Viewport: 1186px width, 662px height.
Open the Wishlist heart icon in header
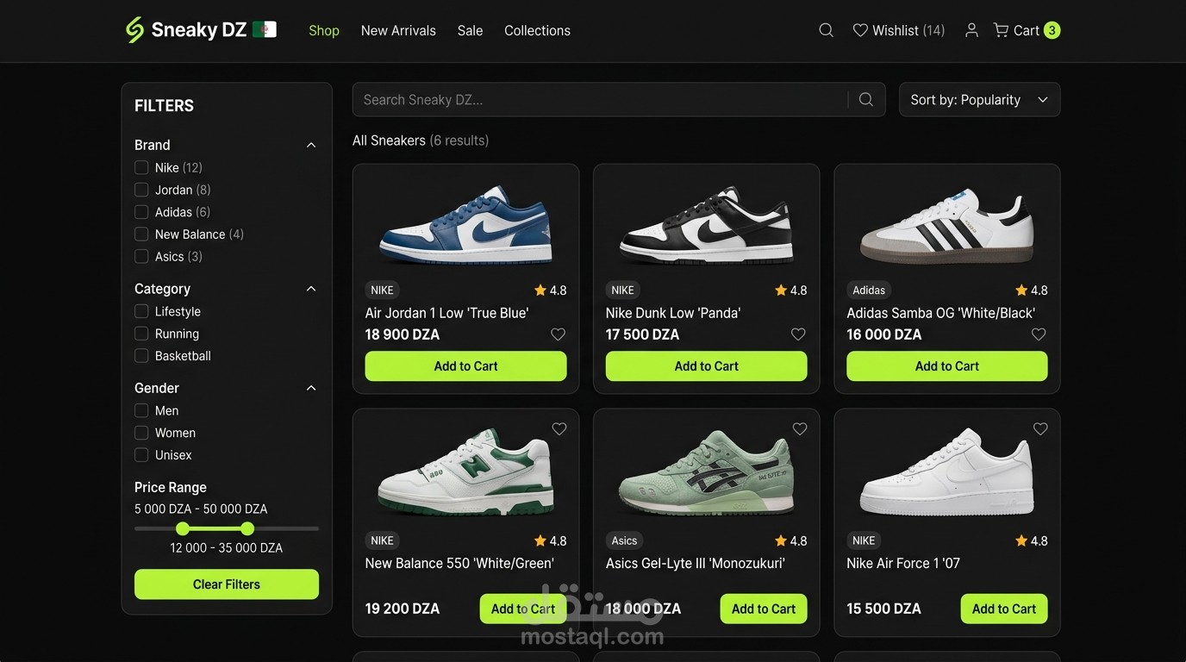(x=860, y=30)
